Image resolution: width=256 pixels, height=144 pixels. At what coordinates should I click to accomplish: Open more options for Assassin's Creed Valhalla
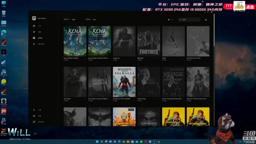tap(134, 99)
